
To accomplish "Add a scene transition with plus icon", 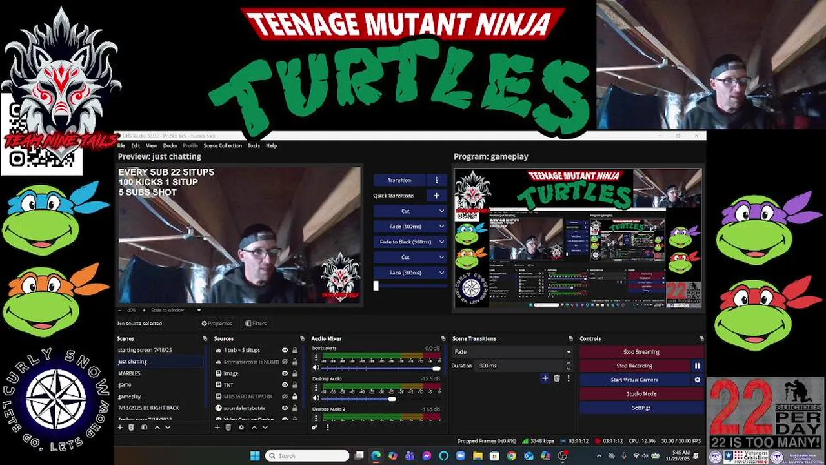I will [x=545, y=378].
